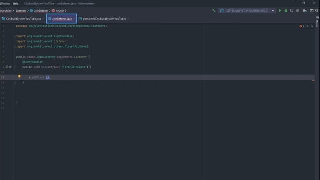Image resolution: width=320 pixels, height=180 pixels.
Task: Click the Search Everywhere magnifier icon
Action: (x=317, y=11)
